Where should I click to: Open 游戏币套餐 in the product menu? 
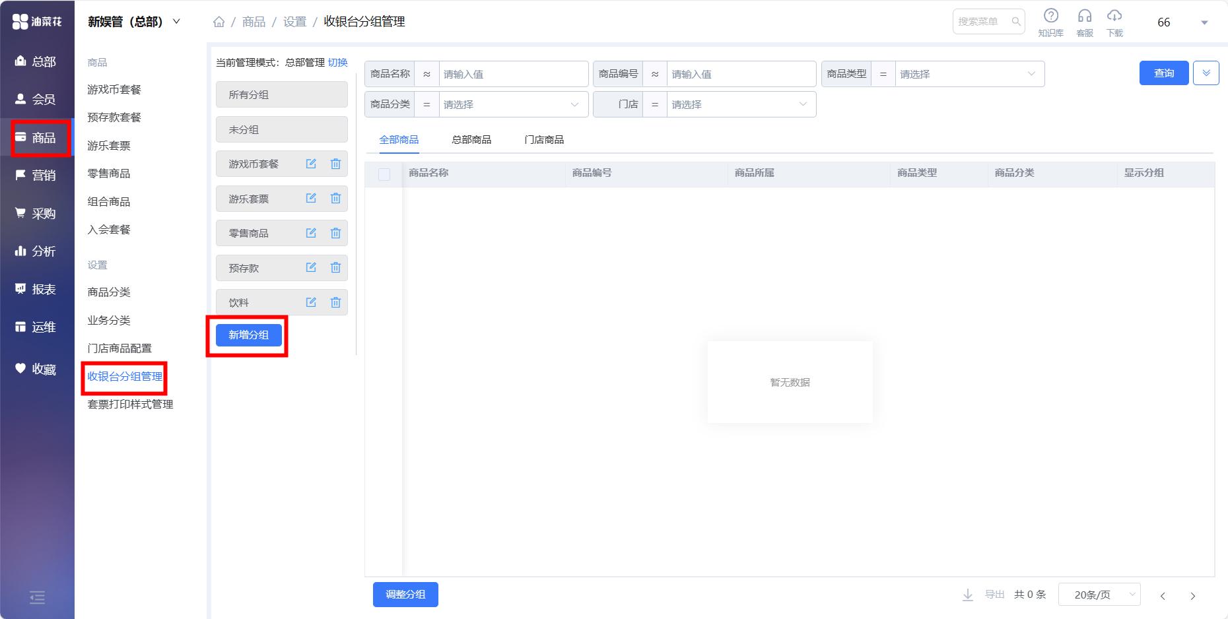pyautogui.click(x=114, y=89)
